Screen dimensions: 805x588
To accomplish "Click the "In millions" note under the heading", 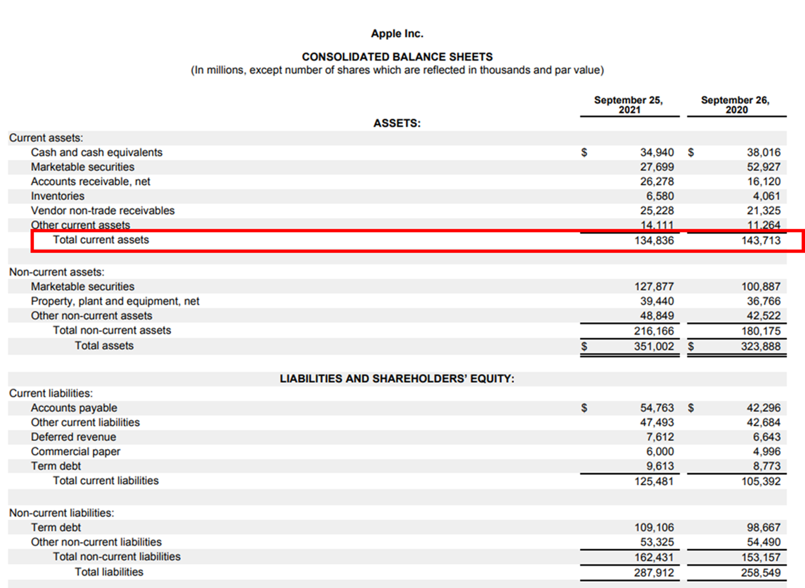I will coord(397,70).
